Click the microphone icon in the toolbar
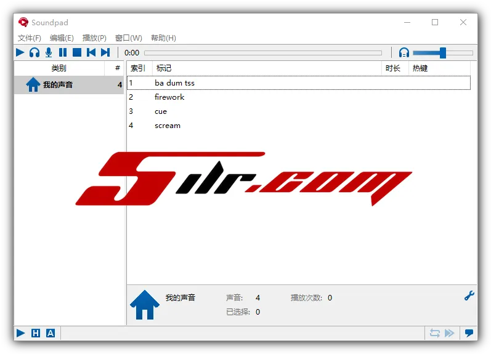The image size is (491, 354). 49,52
